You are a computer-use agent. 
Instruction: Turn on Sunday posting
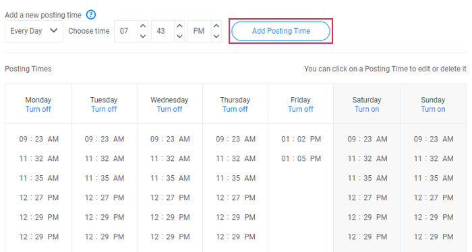click(433, 109)
